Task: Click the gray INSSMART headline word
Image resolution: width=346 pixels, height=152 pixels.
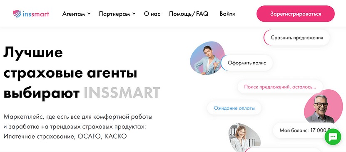Action: (x=122, y=93)
